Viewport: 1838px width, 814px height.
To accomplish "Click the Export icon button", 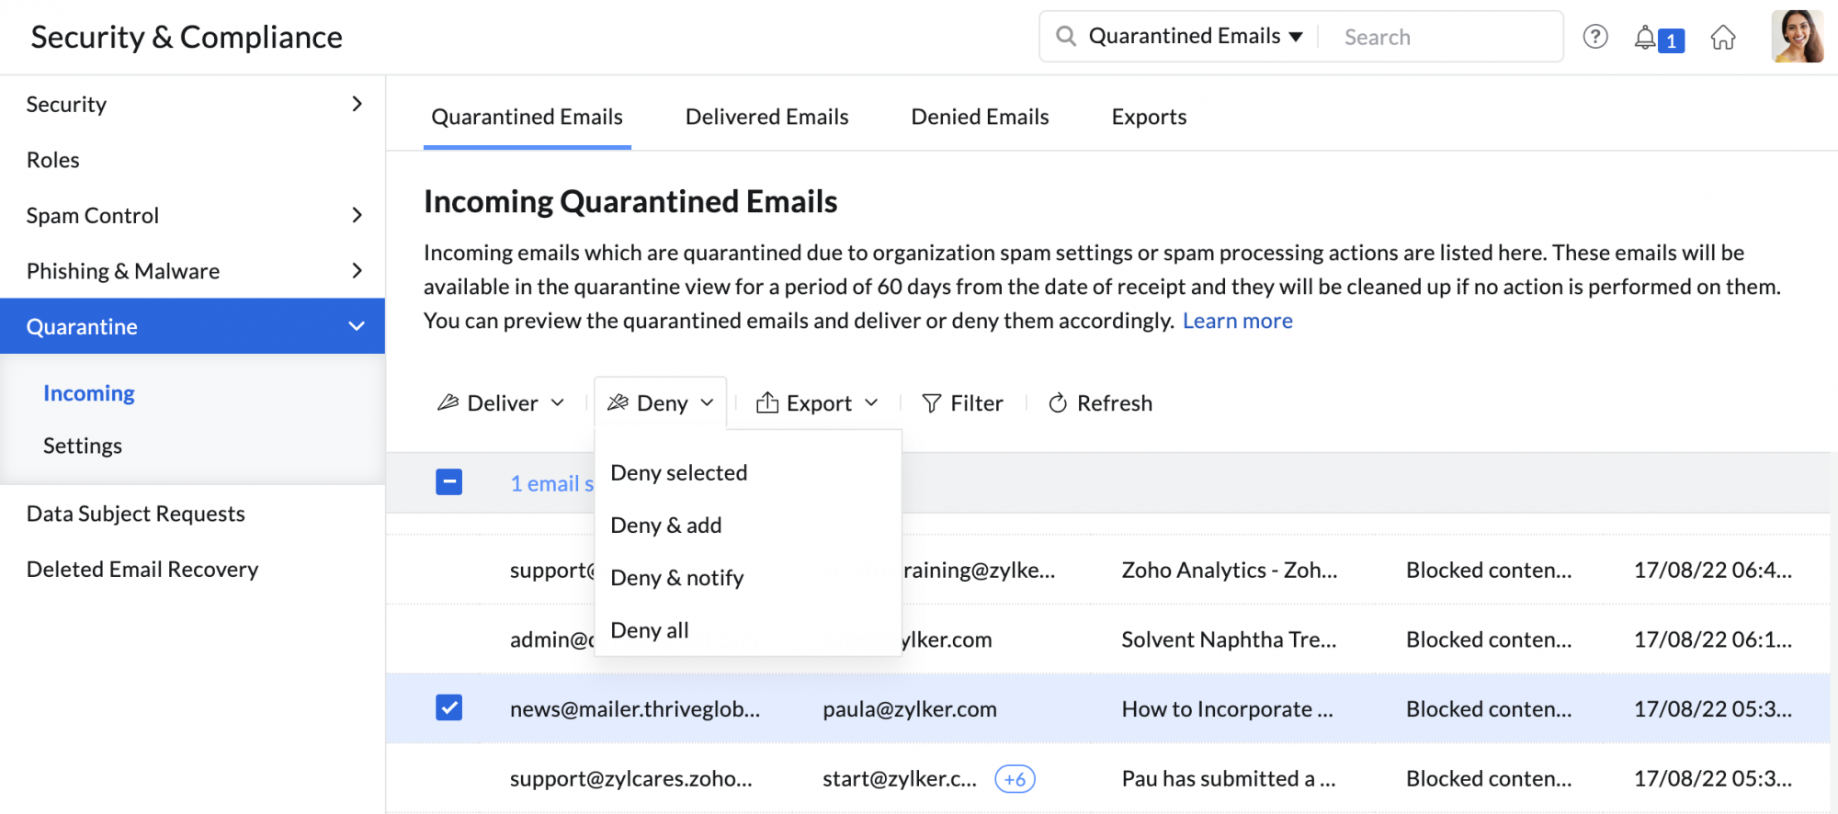I will click(x=766, y=403).
